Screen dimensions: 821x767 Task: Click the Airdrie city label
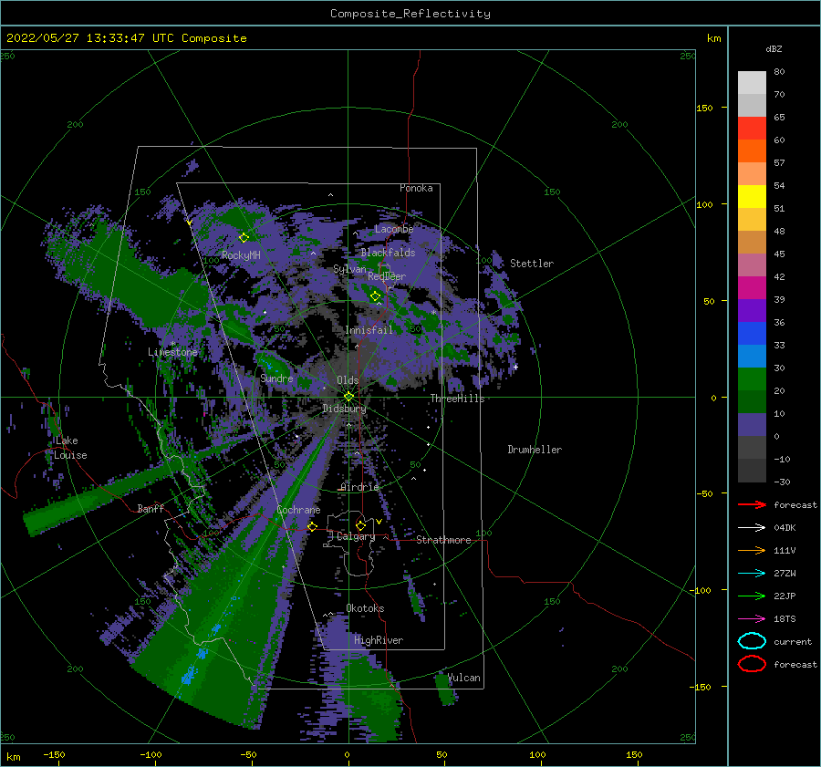point(359,487)
